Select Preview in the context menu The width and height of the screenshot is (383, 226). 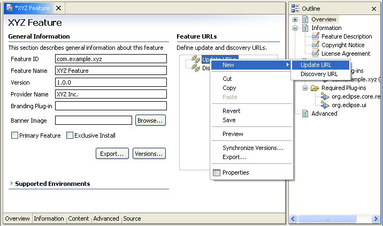(251, 134)
